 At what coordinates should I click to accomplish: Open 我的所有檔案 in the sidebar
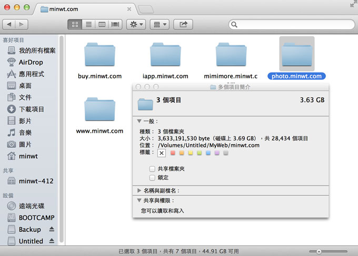pyautogui.click(x=32, y=50)
